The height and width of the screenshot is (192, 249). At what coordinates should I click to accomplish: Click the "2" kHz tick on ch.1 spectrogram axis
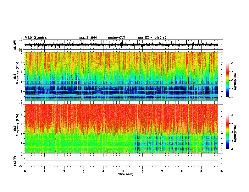coord(22,91)
